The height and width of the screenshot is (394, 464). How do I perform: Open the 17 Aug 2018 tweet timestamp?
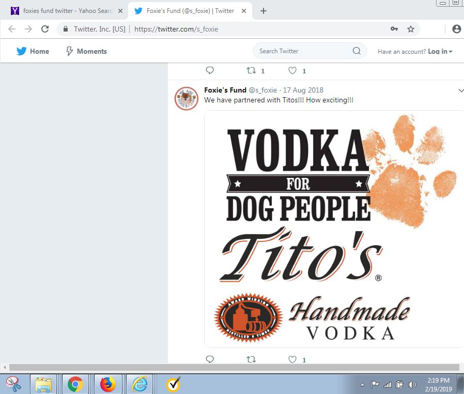pyautogui.click(x=303, y=90)
